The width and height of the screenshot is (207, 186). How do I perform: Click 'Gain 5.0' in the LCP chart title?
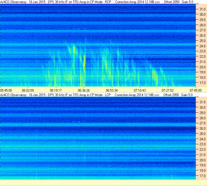pyautogui.click(x=187, y=95)
